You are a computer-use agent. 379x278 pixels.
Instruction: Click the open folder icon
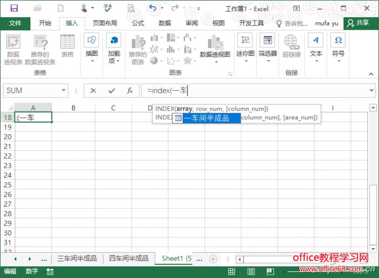click(x=38, y=8)
